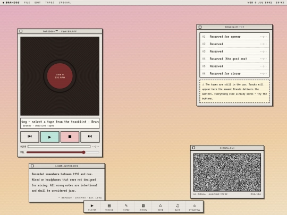
Task: Select track 02 Reserved in tracklist
Action: [x=234, y=44]
